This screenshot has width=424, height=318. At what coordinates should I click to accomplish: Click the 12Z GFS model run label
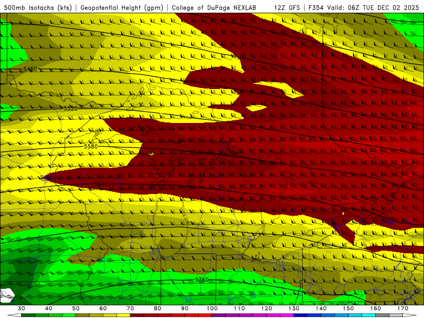click(x=287, y=7)
